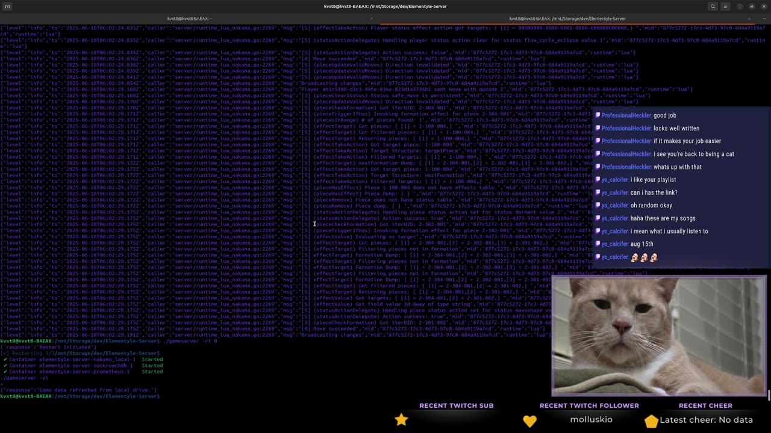Viewport: 771px width, 433px height.
Task: Click the 'Restarting 3/3' terminal line
Action: click(80, 353)
